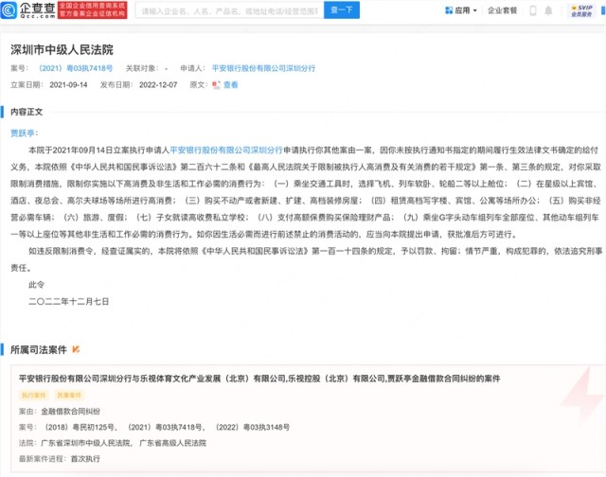Select 广东省高级人民法院 court text

tap(172, 443)
